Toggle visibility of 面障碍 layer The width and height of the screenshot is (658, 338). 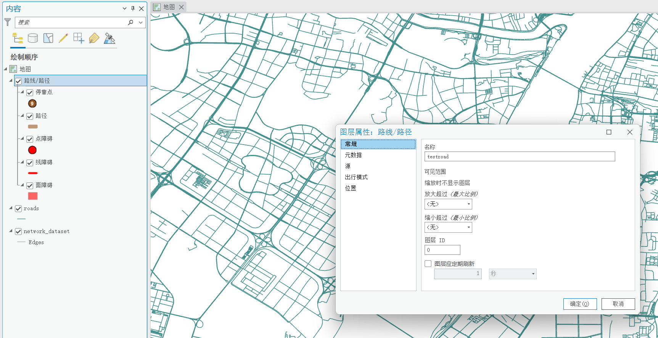(x=30, y=185)
